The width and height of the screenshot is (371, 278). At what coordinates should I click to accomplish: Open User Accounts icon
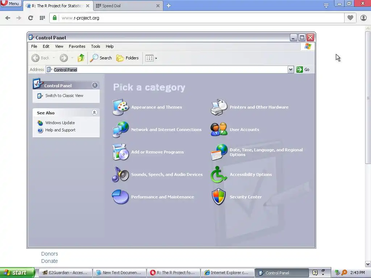click(x=219, y=129)
